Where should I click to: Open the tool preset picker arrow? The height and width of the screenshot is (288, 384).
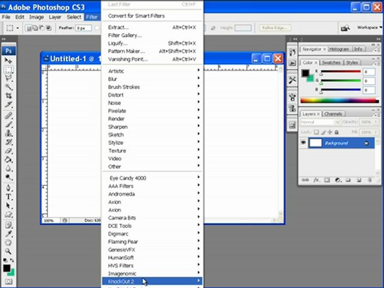click(18, 28)
